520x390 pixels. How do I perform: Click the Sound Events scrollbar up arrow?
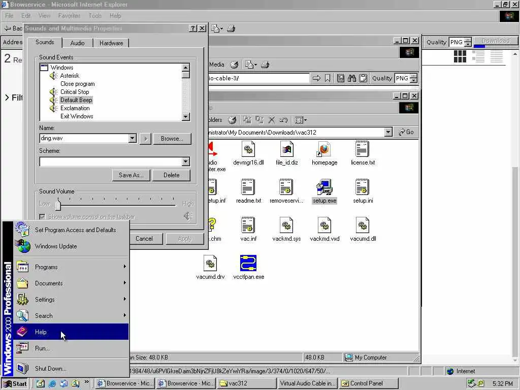tap(186, 68)
